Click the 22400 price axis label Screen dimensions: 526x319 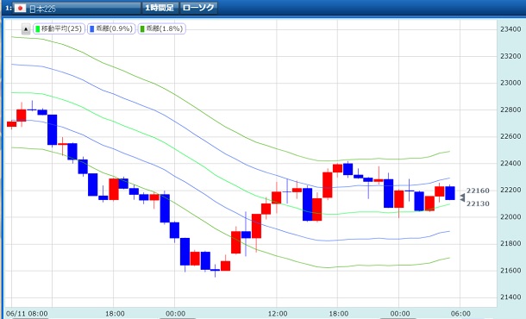[x=510, y=163]
